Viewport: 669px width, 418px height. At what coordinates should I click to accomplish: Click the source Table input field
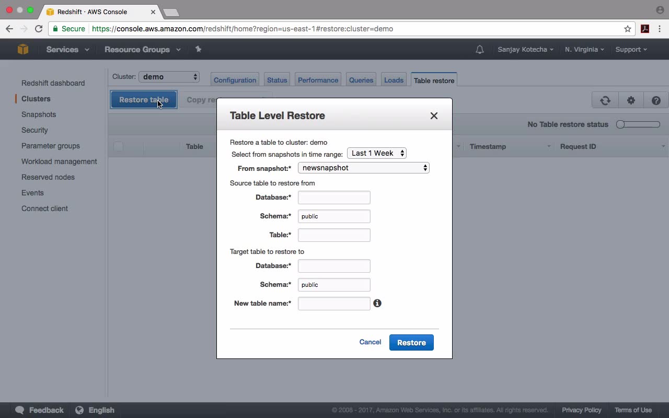pyautogui.click(x=334, y=235)
